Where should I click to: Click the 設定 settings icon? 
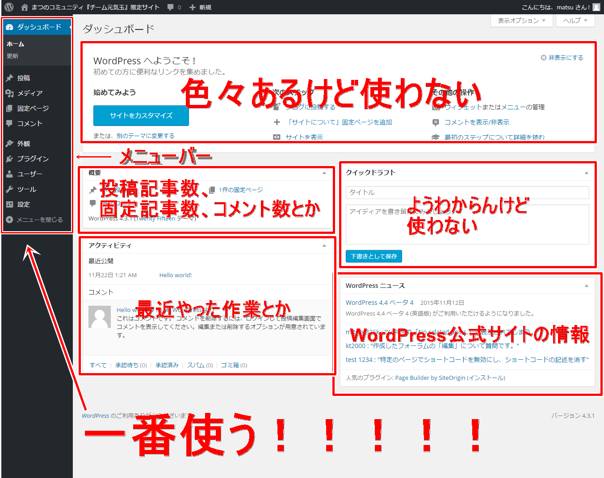tap(9, 204)
